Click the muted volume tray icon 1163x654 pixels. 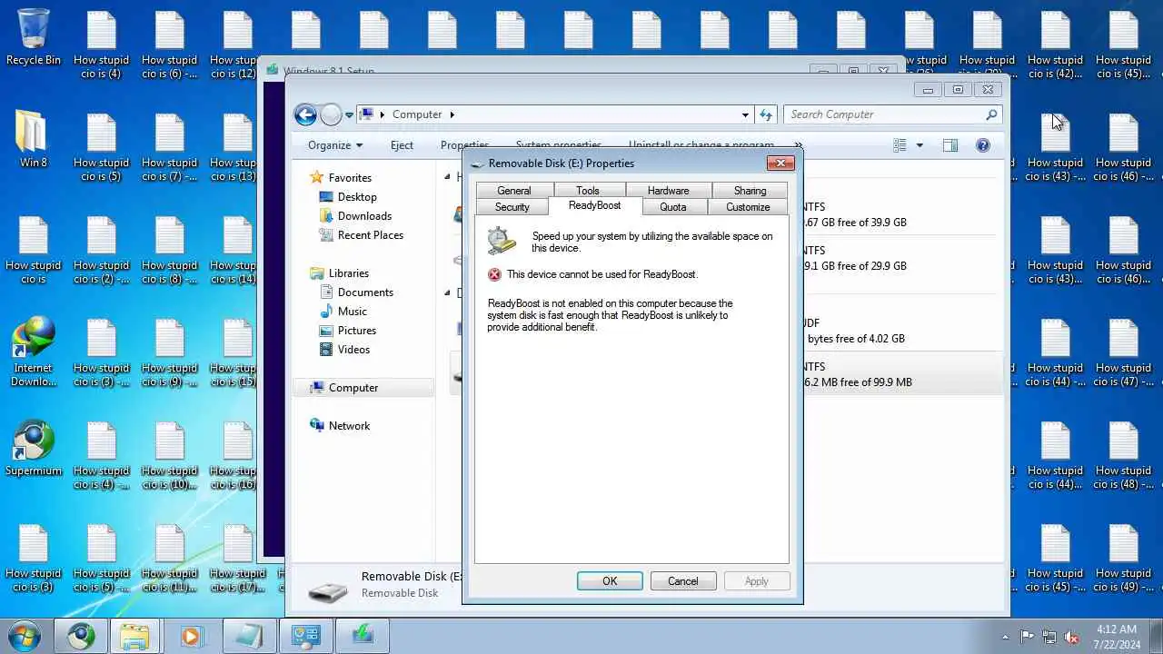[x=1072, y=637]
